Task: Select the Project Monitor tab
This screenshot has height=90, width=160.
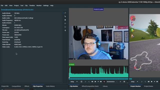Action: click(135, 86)
